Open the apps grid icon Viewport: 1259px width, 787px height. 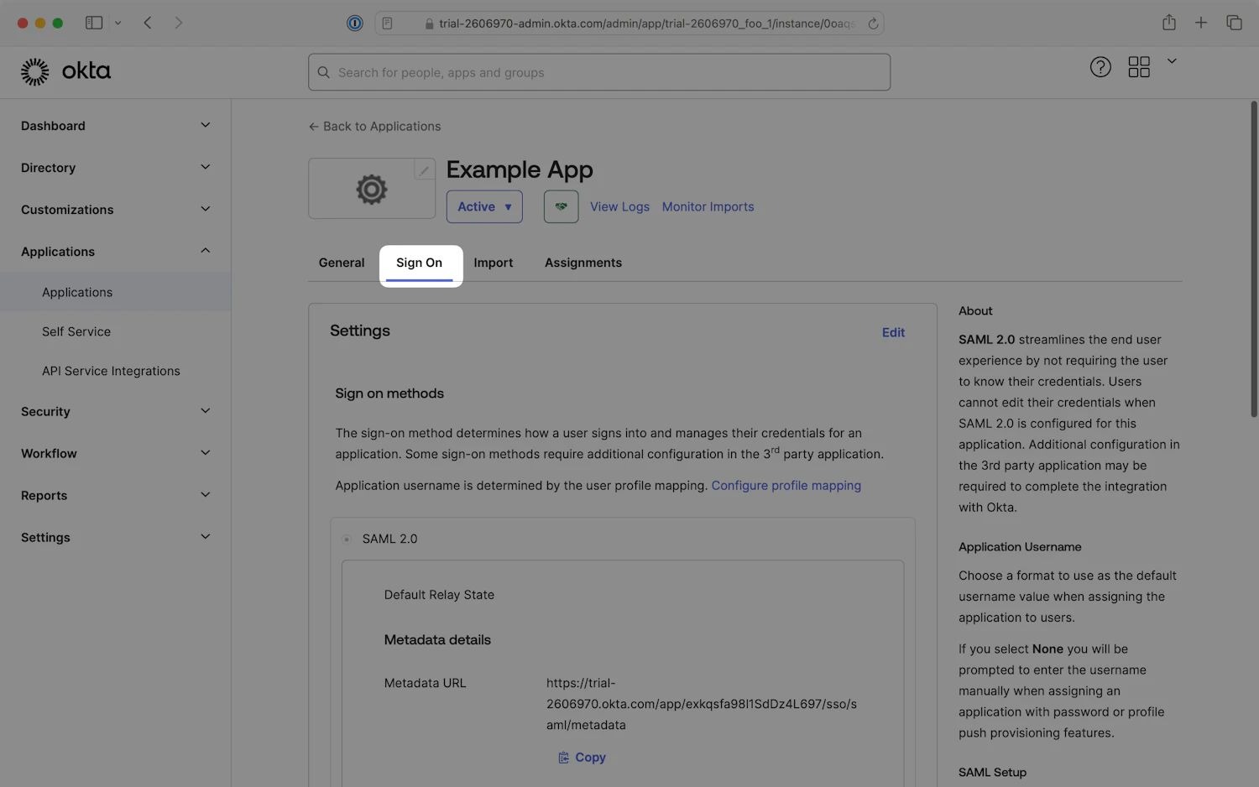(1139, 67)
